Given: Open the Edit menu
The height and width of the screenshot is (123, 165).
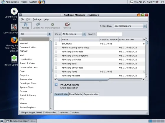Looking at the screenshot, I should click(x=28, y=19).
